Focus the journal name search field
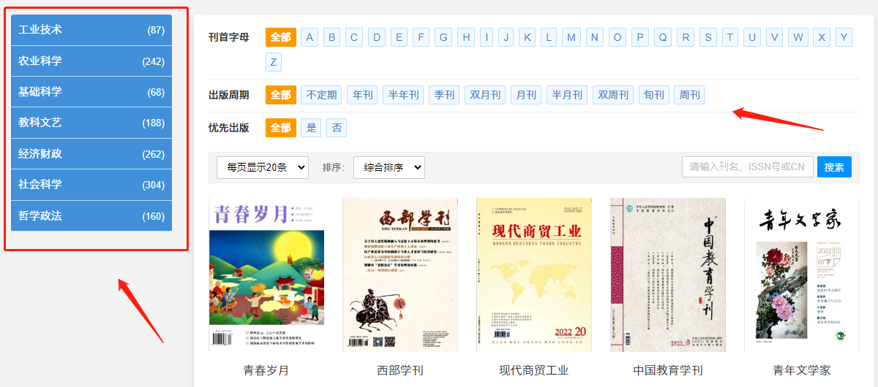Image resolution: width=878 pixels, height=387 pixels. click(748, 167)
